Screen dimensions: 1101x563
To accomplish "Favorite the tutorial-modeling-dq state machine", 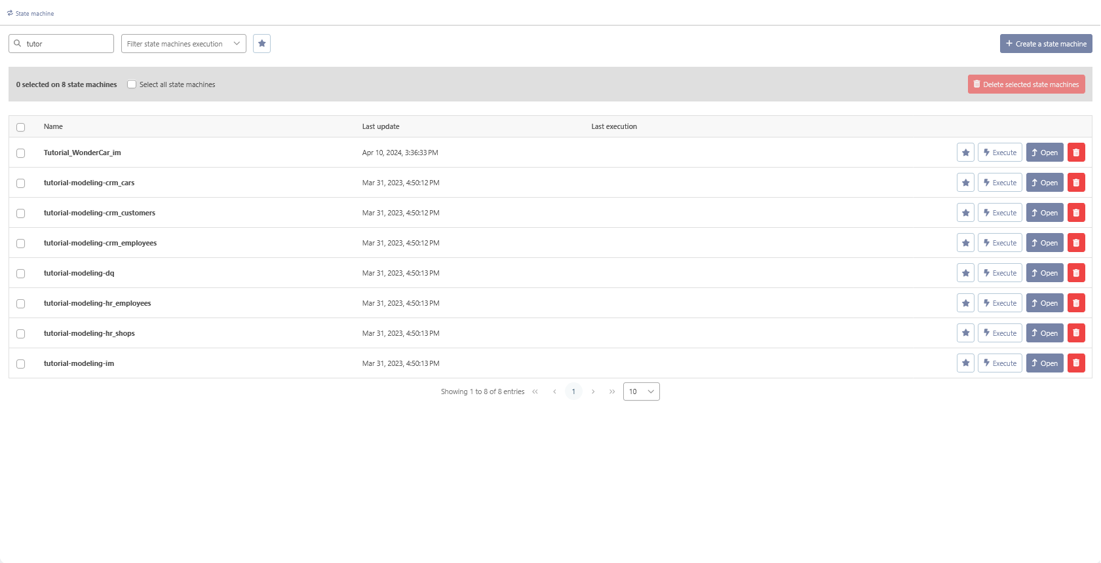I will click(965, 273).
